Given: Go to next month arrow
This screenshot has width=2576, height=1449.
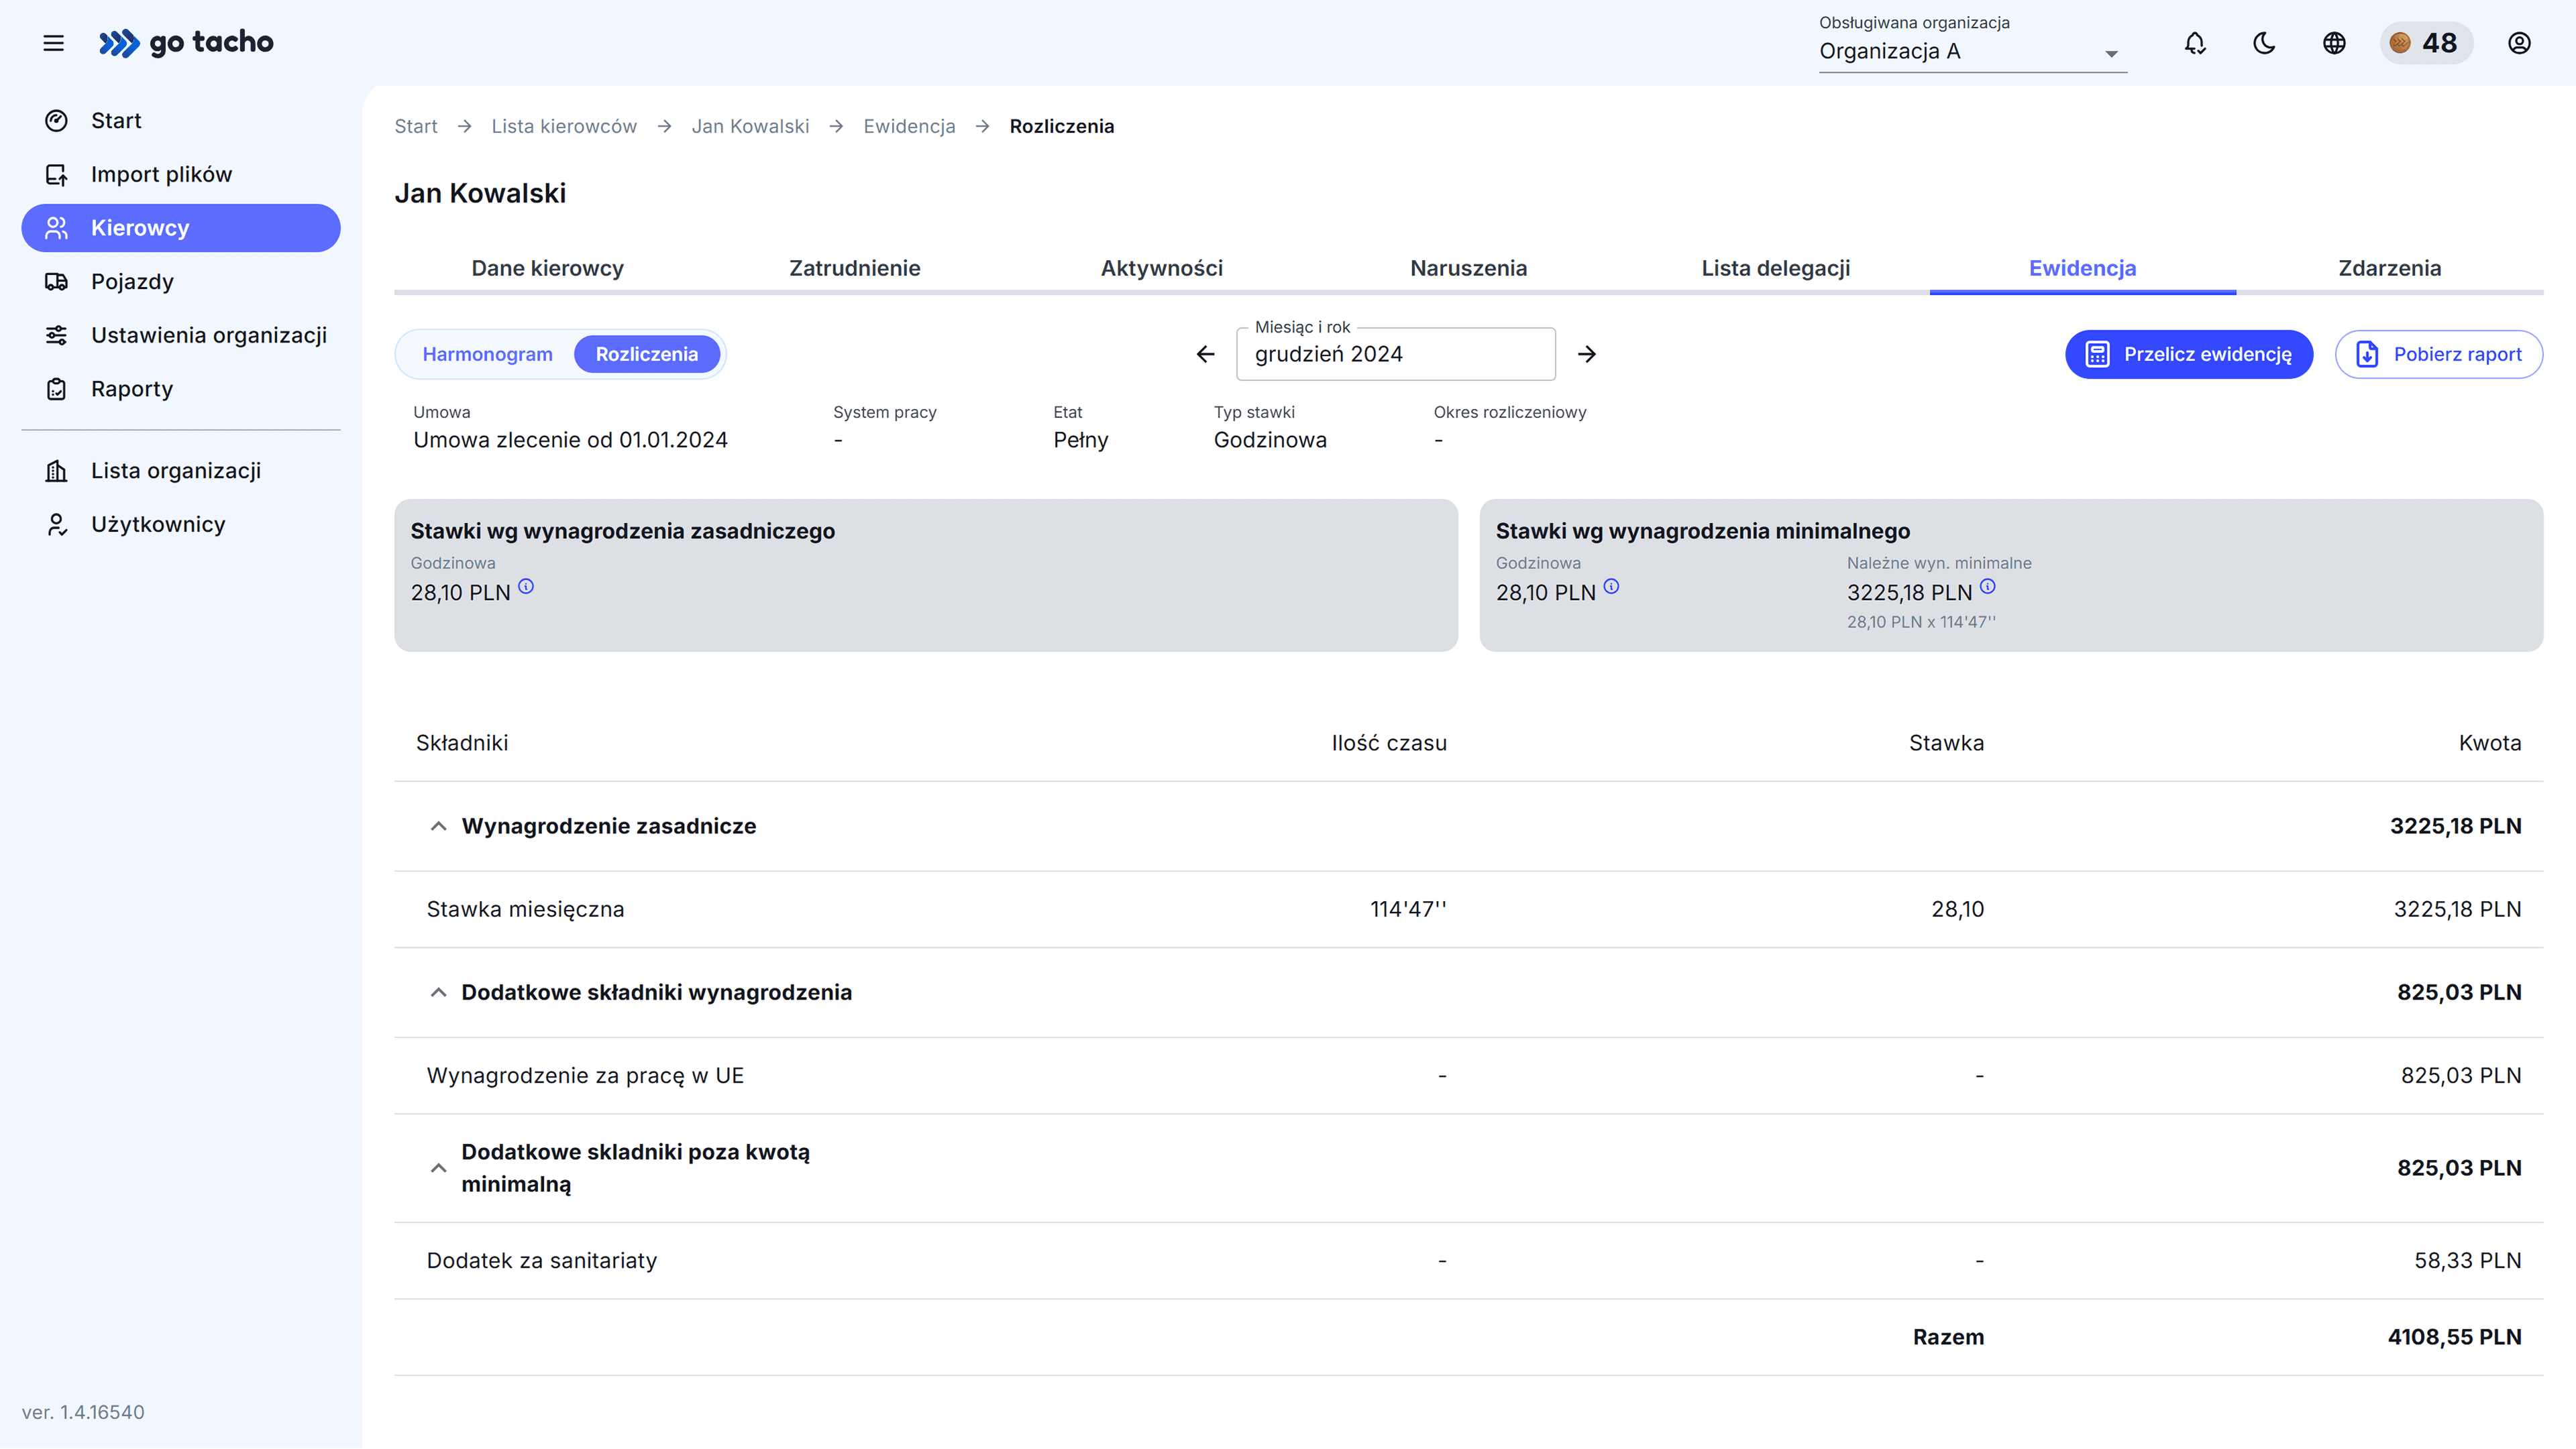Looking at the screenshot, I should pos(1587,354).
